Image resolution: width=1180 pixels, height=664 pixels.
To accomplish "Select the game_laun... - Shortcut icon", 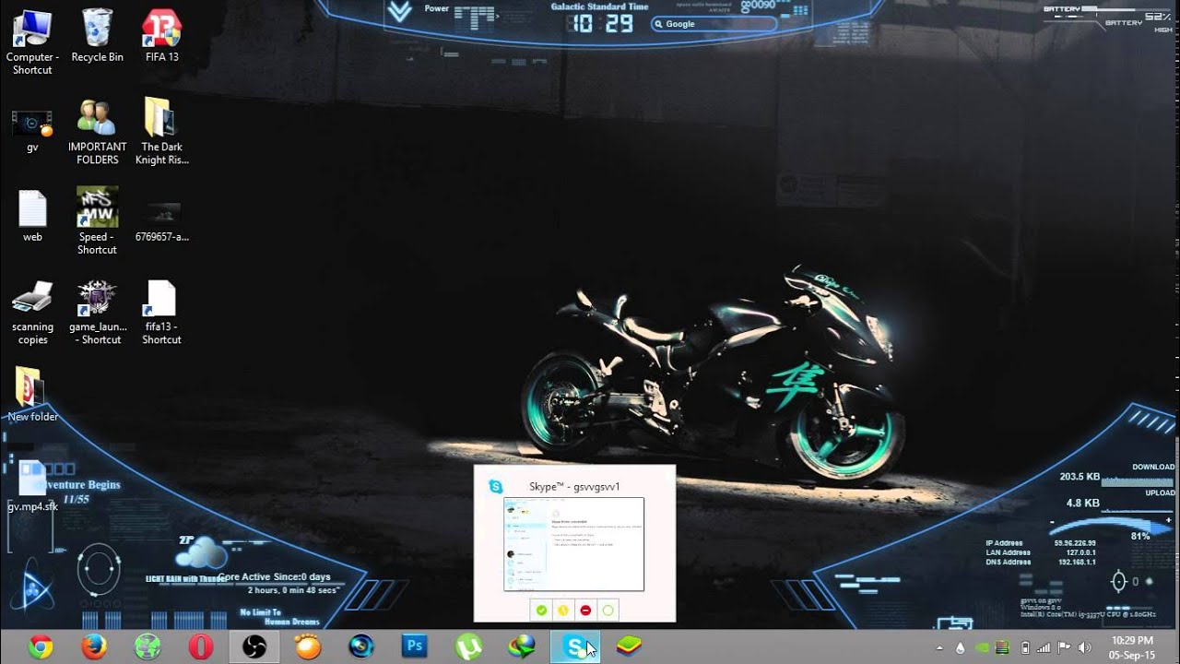I will [x=97, y=313].
